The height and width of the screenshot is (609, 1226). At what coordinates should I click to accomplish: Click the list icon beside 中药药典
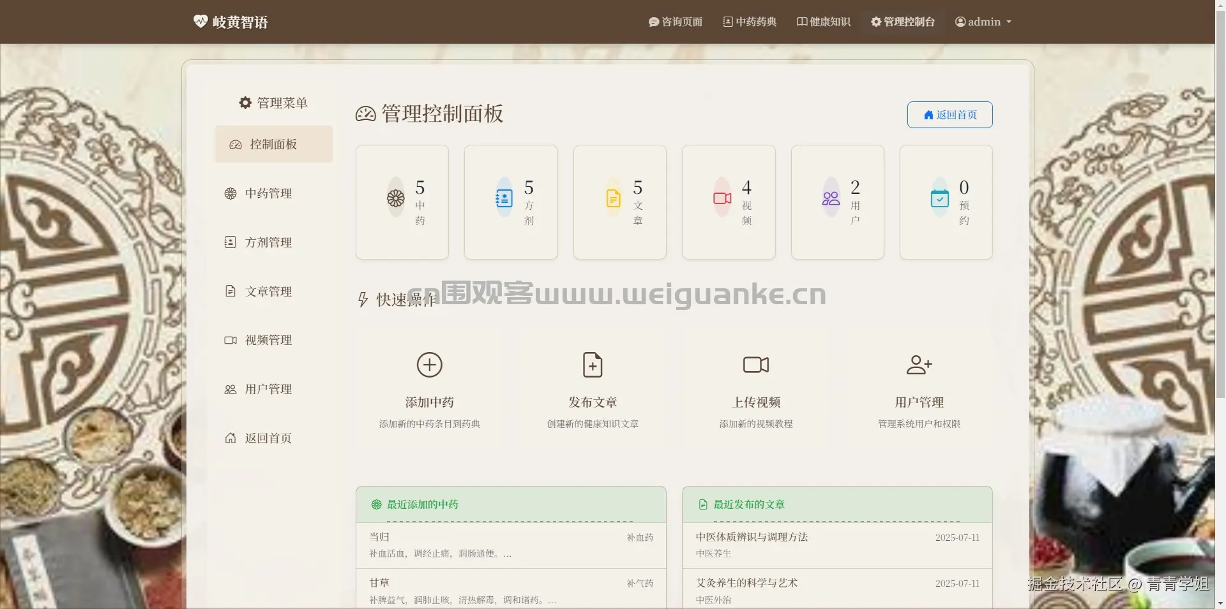pyautogui.click(x=728, y=22)
